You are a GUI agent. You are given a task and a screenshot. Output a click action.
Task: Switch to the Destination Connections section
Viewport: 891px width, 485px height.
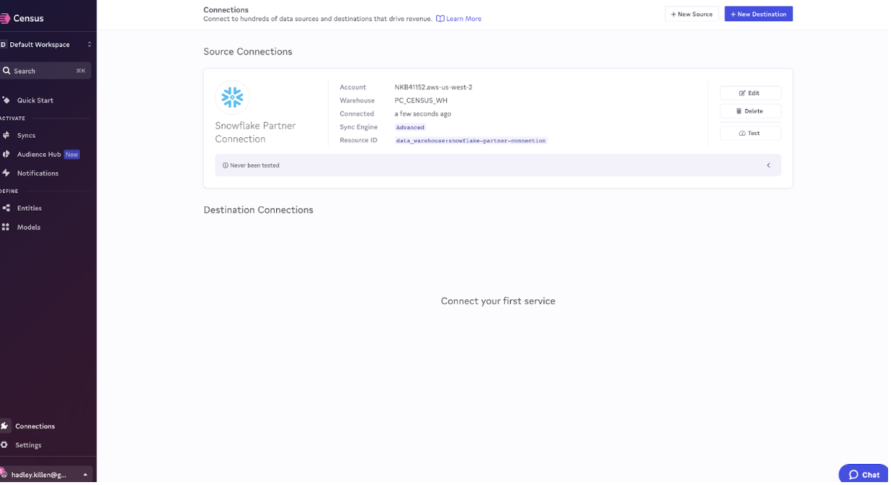click(x=259, y=210)
